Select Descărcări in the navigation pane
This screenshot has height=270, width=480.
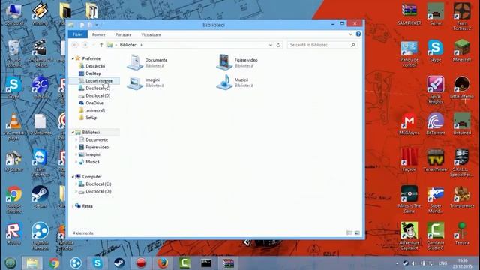pos(95,66)
